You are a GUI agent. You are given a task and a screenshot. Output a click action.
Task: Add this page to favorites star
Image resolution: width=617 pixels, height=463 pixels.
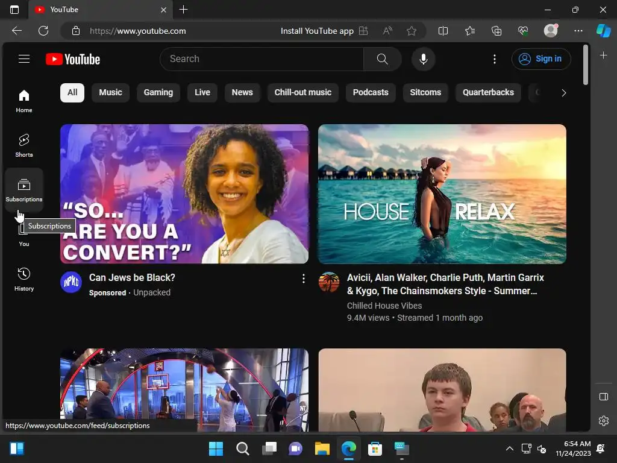point(412,31)
